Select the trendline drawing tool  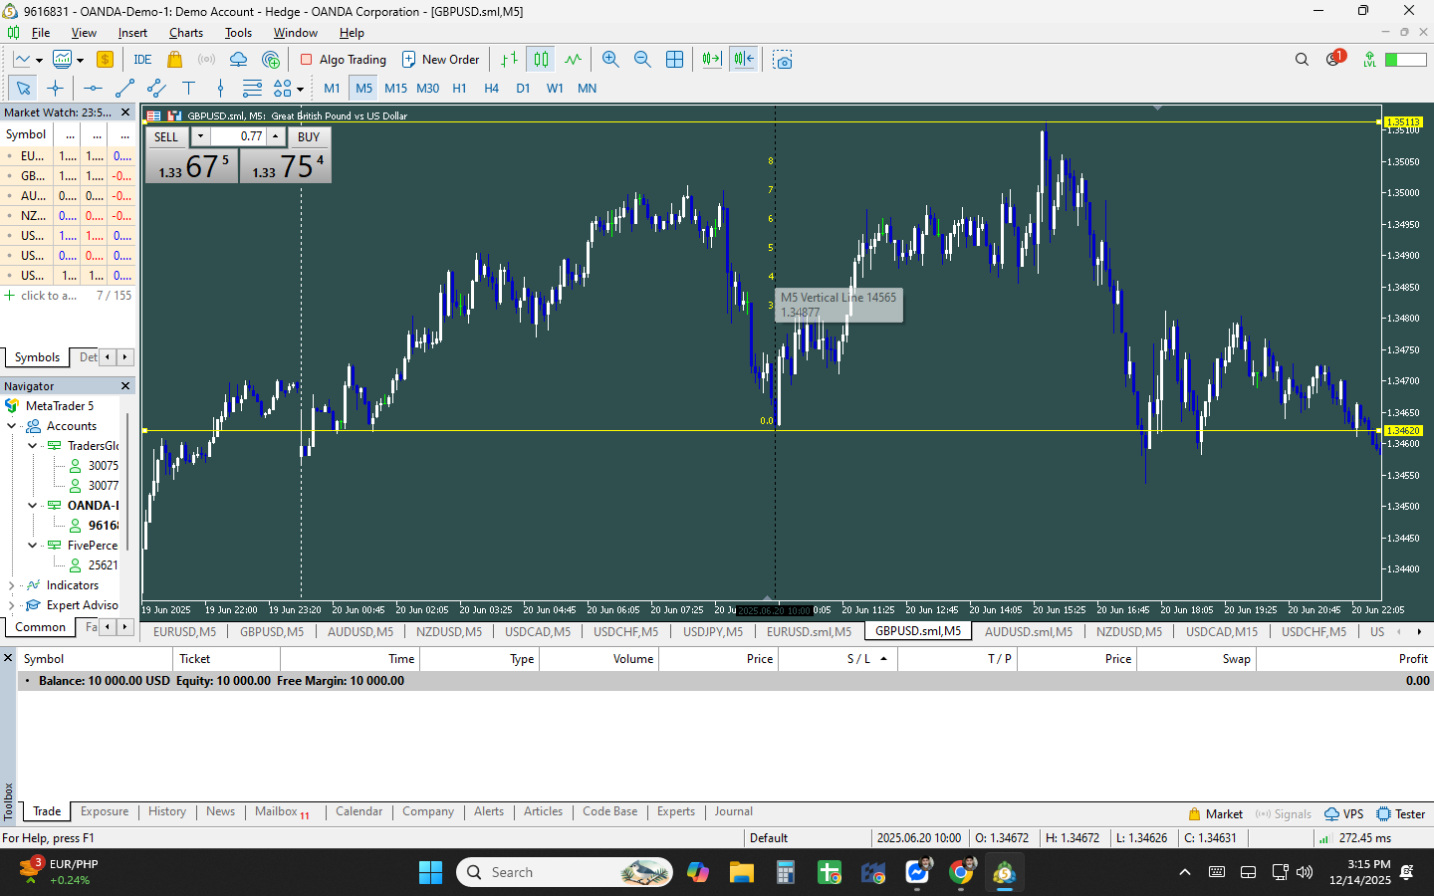coord(124,89)
